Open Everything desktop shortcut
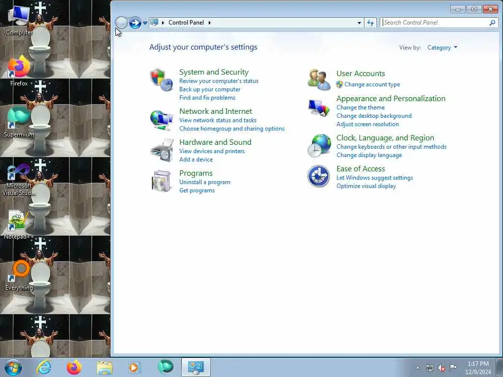Image resolution: width=503 pixels, height=377 pixels. click(x=19, y=275)
